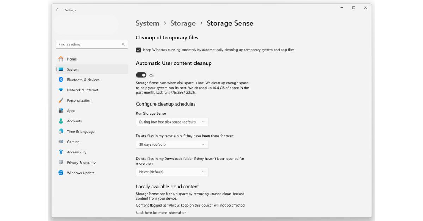Go to Network & internet settings
Viewport: 423px width, 221px height.
pyautogui.click(x=92, y=90)
